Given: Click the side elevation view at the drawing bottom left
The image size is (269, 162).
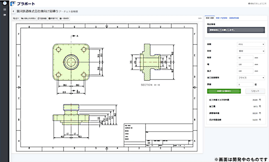Looking at the screenshot, I should click(71, 114).
